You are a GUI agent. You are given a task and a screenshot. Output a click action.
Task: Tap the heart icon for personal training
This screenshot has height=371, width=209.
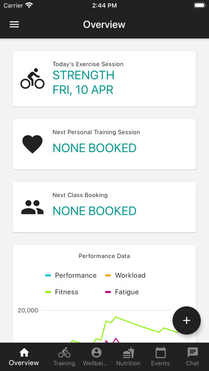pyautogui.click(x=33, y=144)
